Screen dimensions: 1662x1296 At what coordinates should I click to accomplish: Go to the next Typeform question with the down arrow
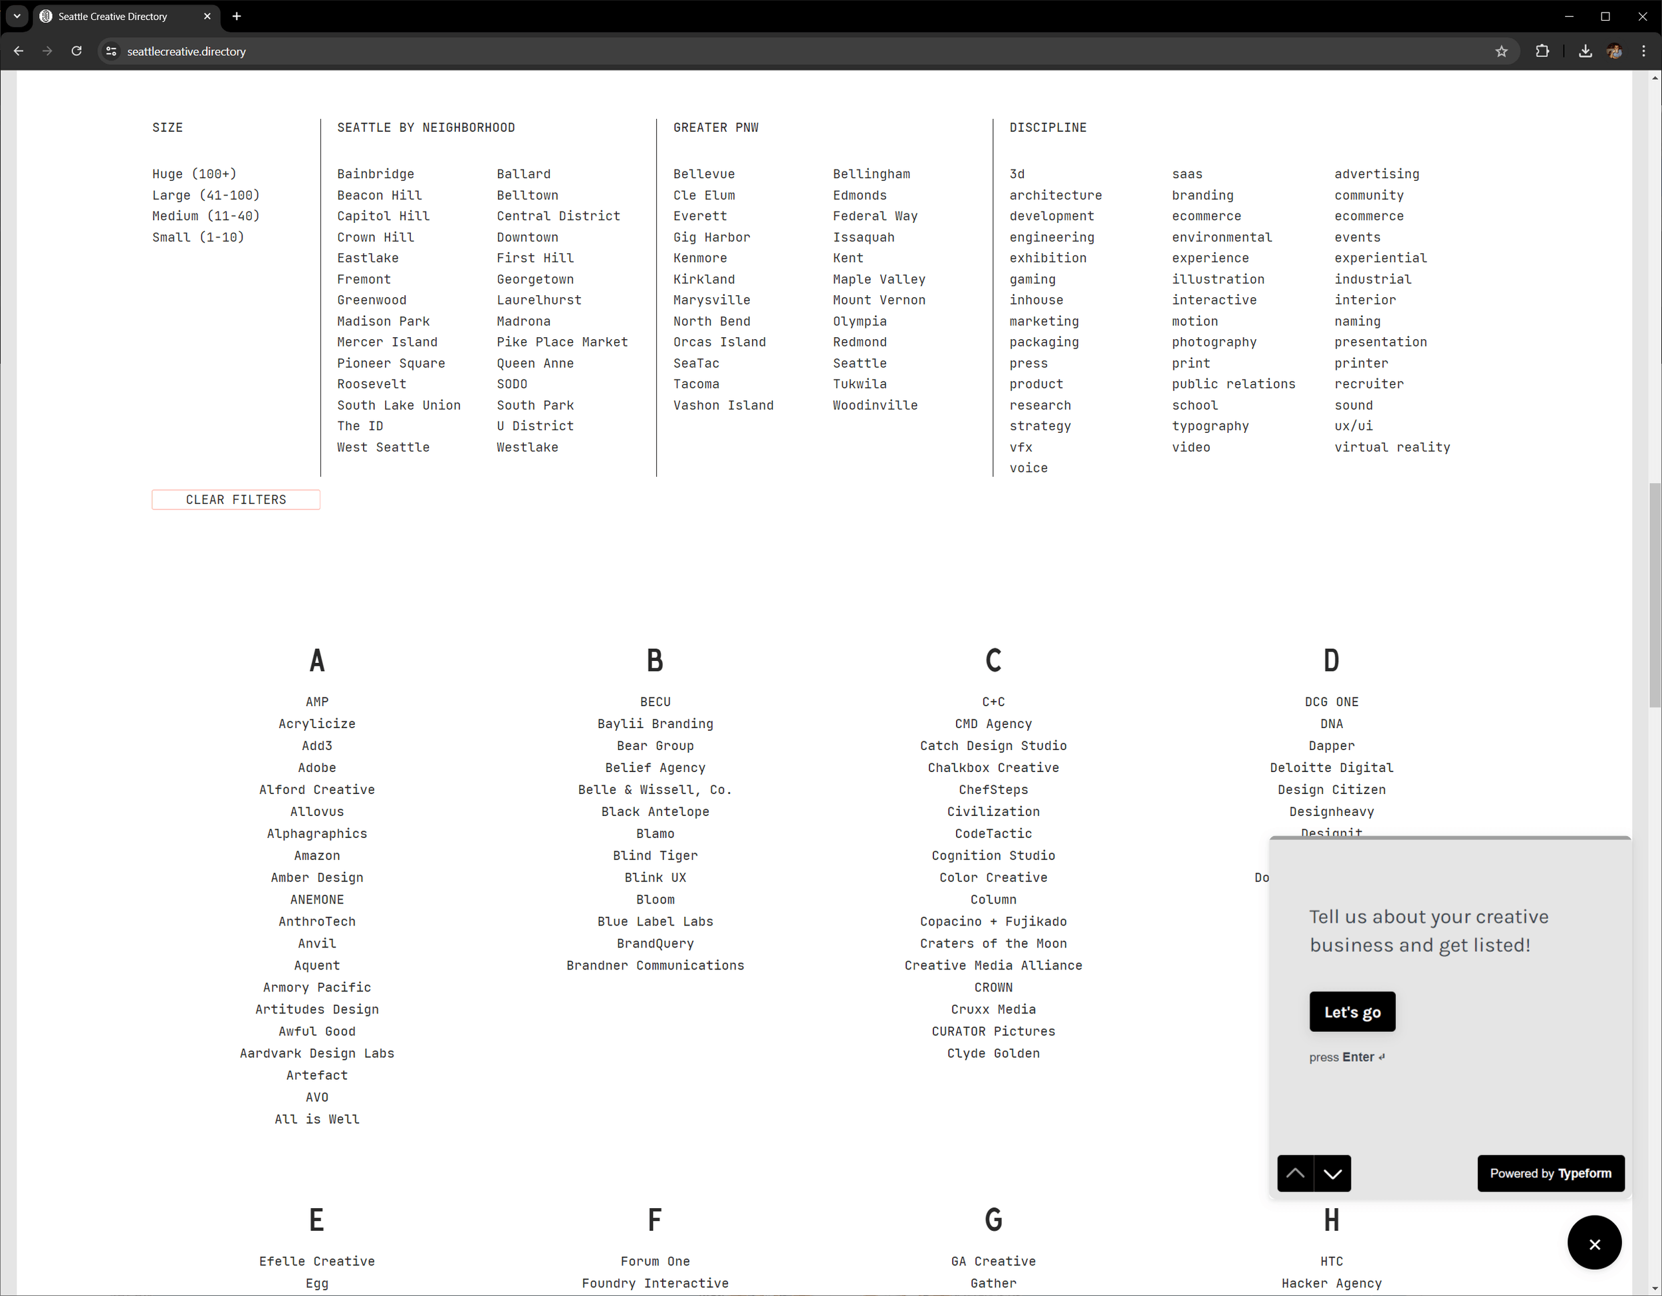point(1332,1174)
